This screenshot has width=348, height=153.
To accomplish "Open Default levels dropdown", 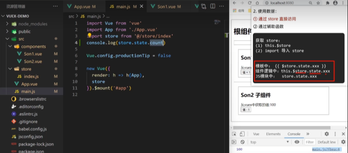I will [326, 142].
